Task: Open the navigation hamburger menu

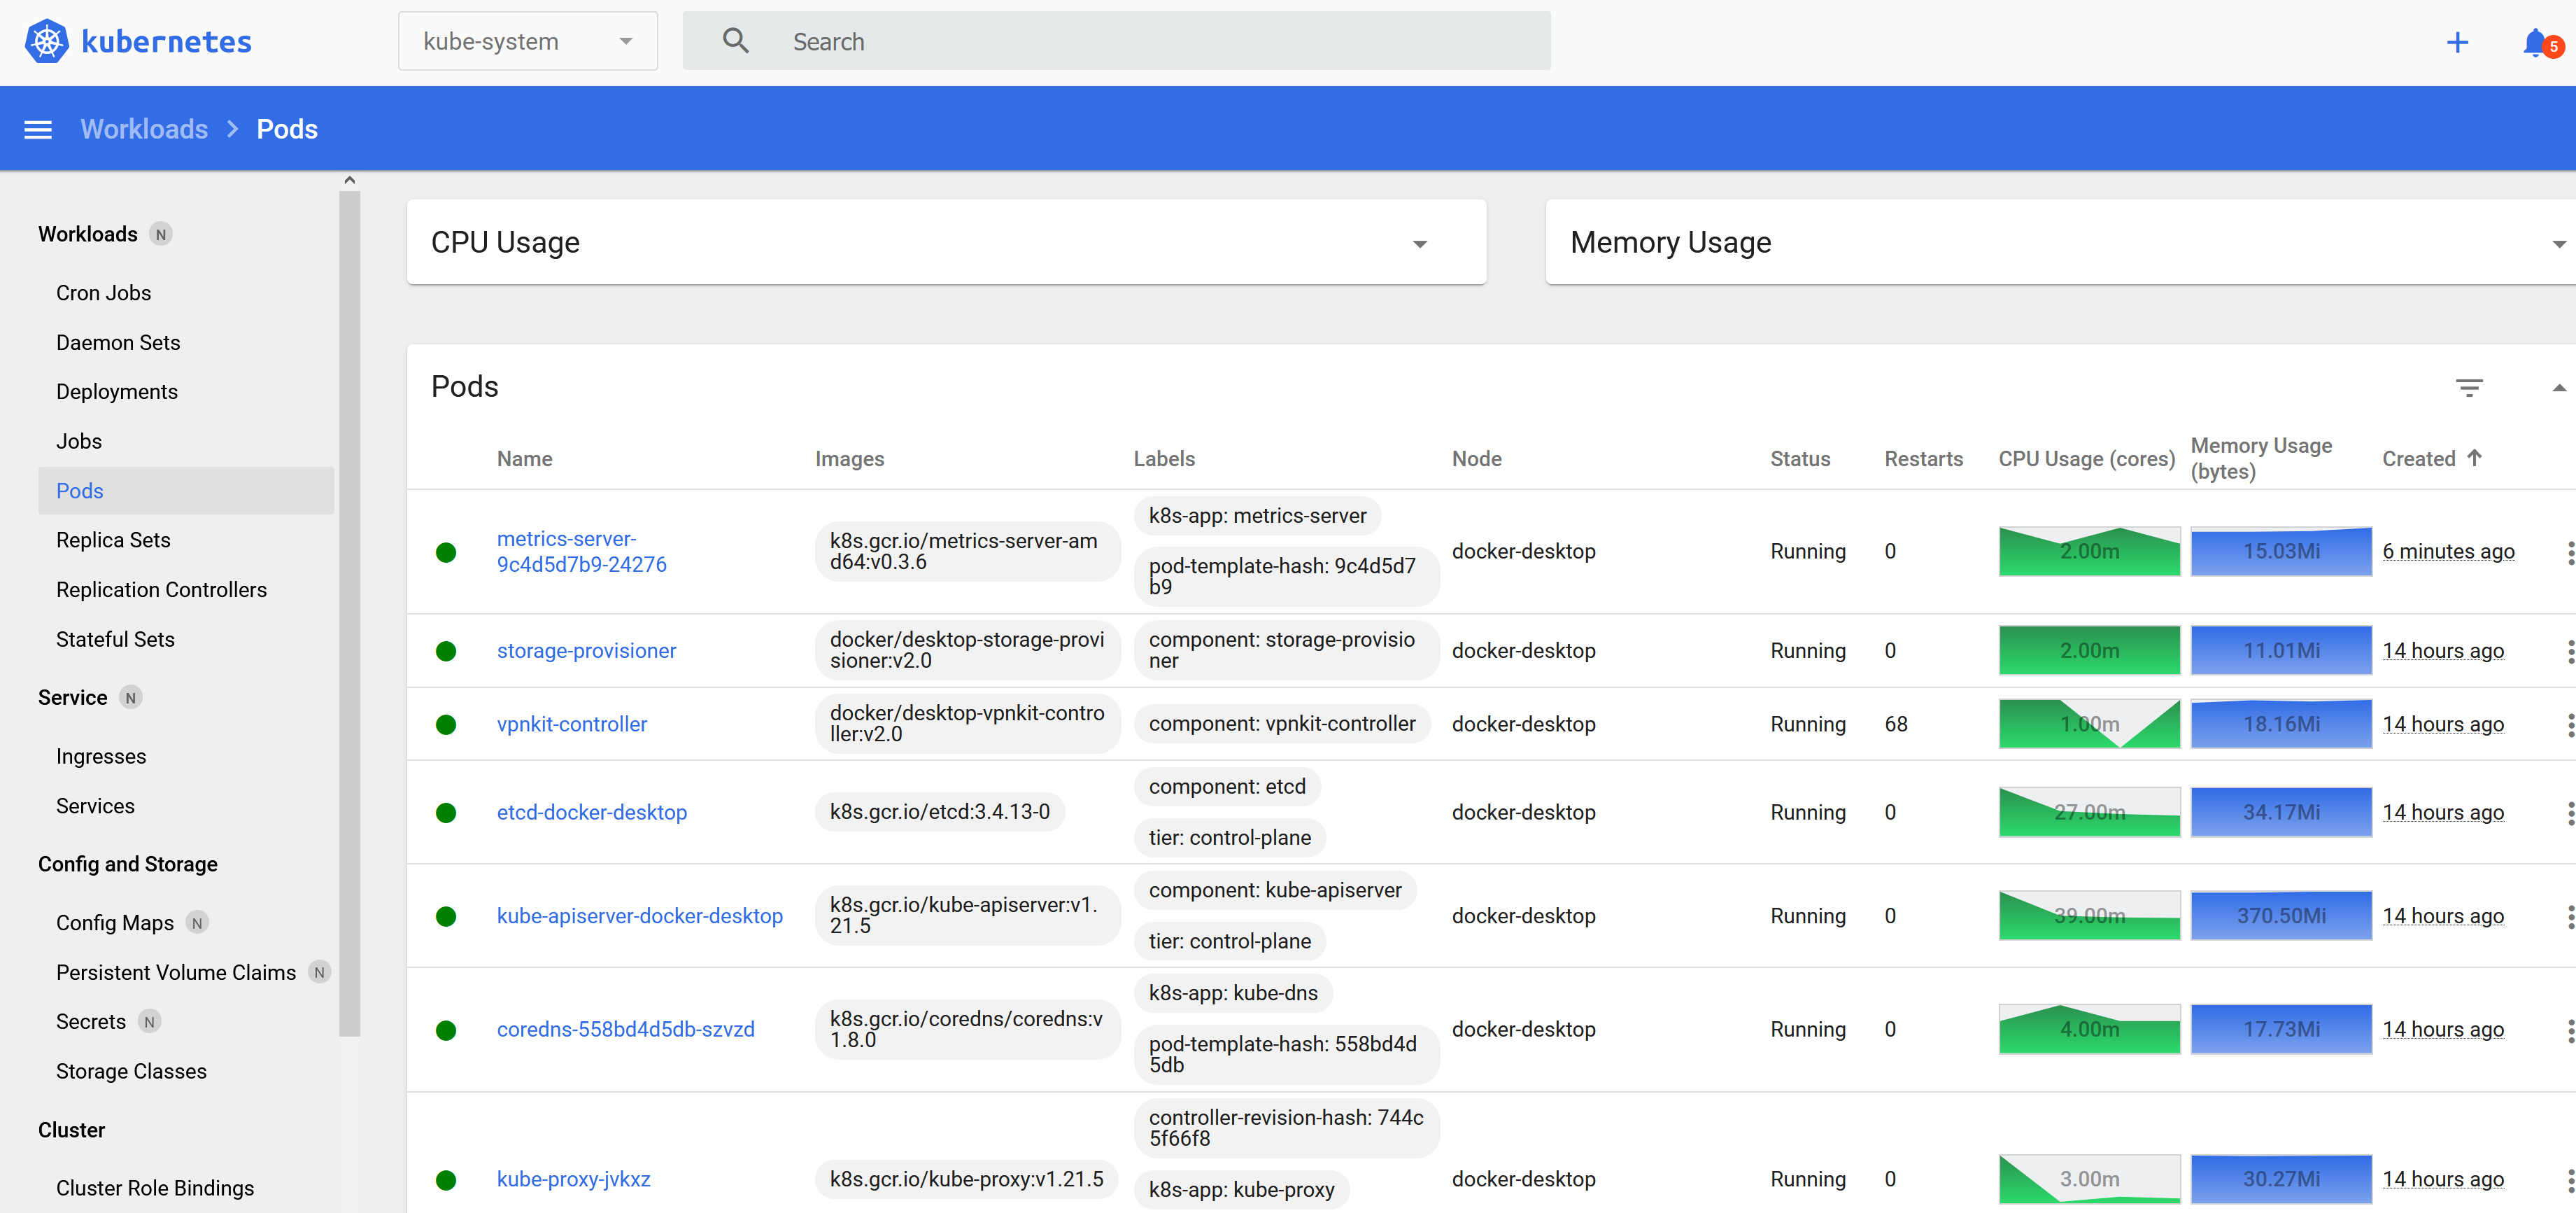Action: pos(37,129)
